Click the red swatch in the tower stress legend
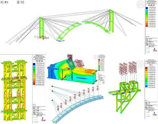The image size is (158, 124). click(x=34, y=84)
